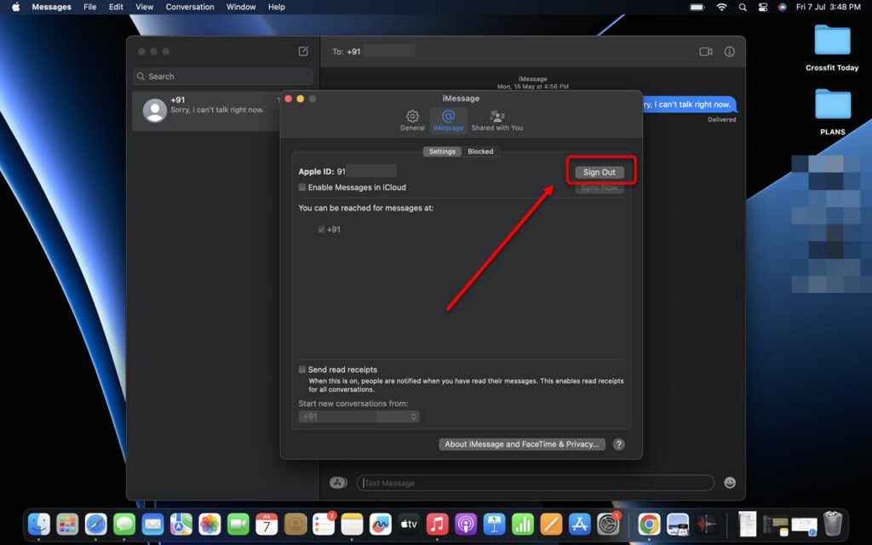Open Launchpad from the dock
The height and width of the screenshot is (545, 872).
click(67, 524)
